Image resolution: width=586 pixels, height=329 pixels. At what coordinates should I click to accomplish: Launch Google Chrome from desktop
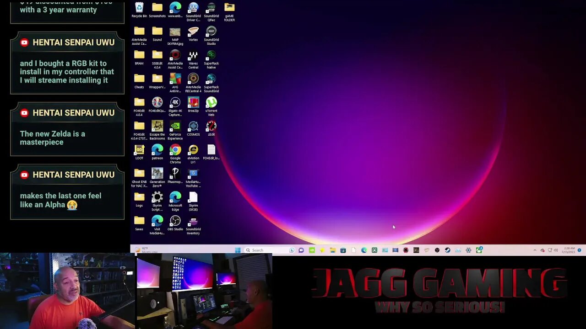click(x=175, y=154)
